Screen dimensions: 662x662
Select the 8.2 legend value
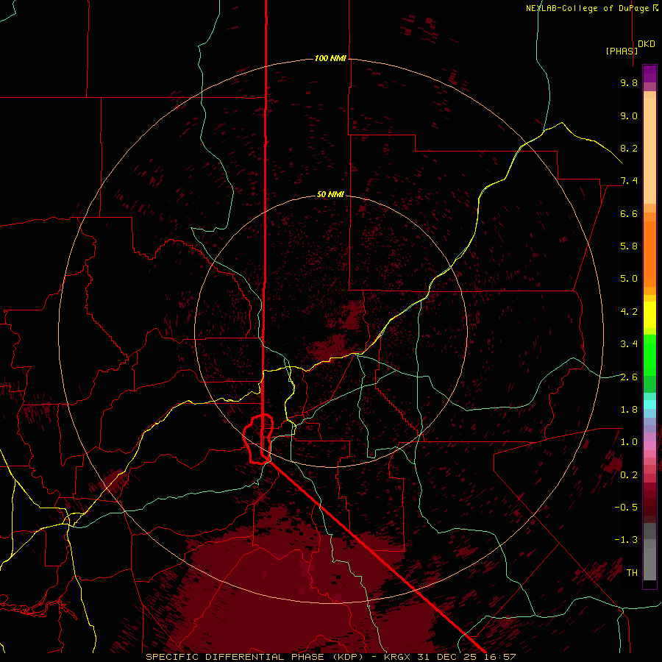click(x=629, y=148)
